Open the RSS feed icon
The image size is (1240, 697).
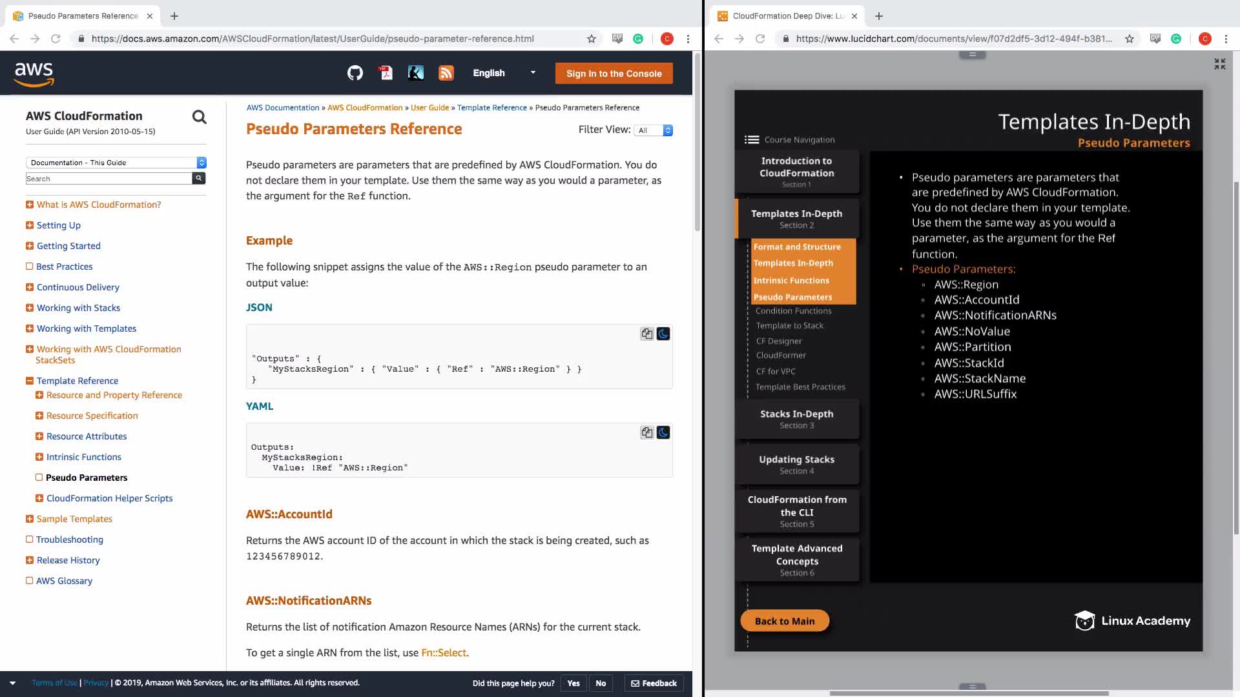tap(446, 73)
